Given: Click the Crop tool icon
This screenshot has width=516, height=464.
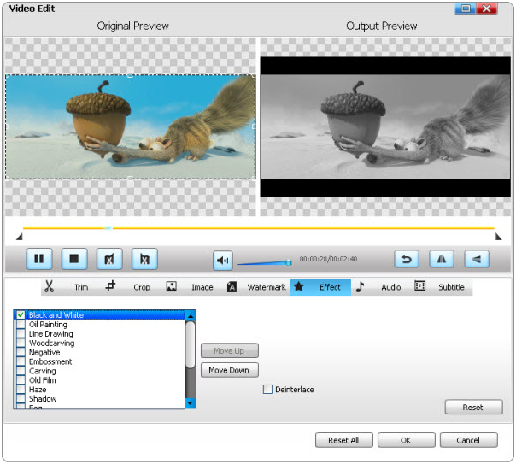Looking at the screenshot, I should (x=110, y=286).
